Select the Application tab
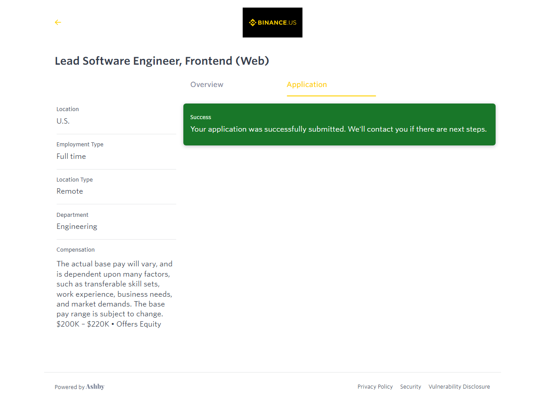This screenshot has height=402, width=538. (306, 85)
